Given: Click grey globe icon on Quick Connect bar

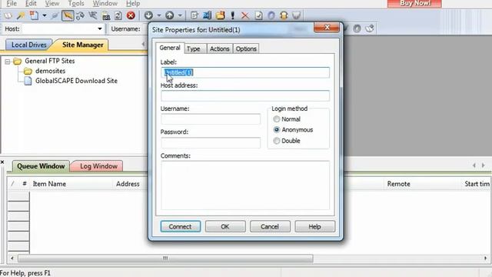Looking at the screenshot, I should (357, 28).
